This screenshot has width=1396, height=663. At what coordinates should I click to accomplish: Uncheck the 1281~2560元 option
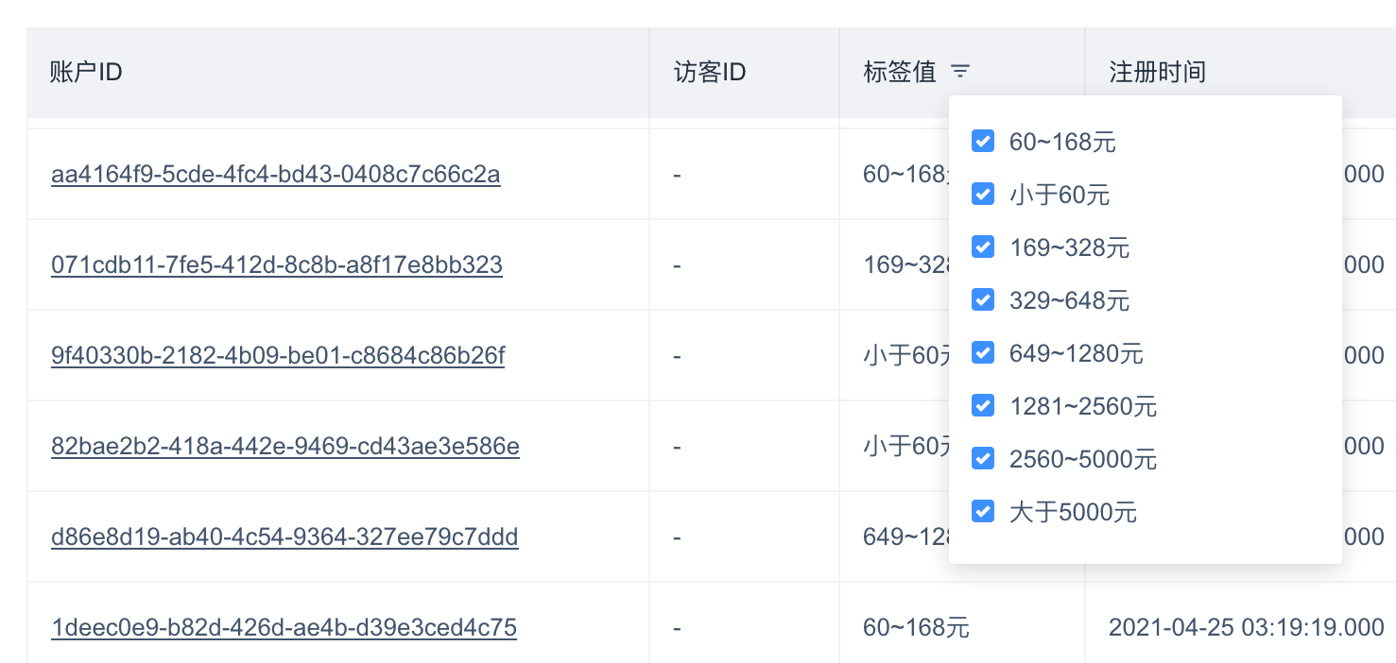point(983,406)
